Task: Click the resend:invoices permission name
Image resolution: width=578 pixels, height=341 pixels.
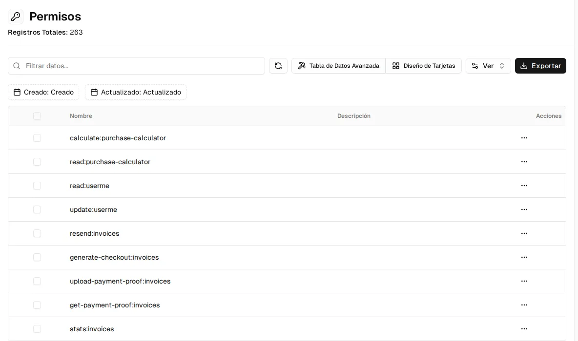Action: (94, 234)
